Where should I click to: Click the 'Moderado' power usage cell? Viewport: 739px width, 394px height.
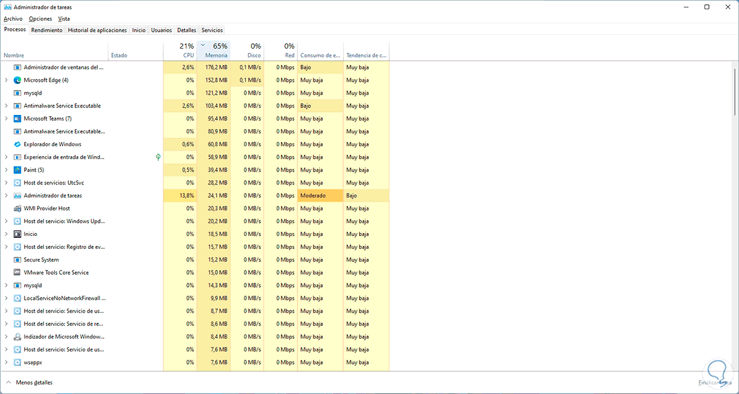pyautogui.click(x=320, y=195)
